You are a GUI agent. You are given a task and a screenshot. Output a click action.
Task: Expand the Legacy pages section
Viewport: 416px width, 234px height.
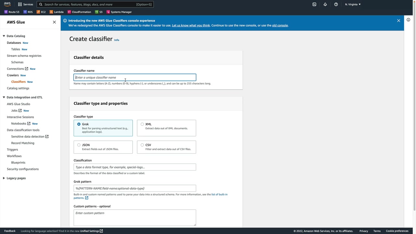tap(4, 178)
